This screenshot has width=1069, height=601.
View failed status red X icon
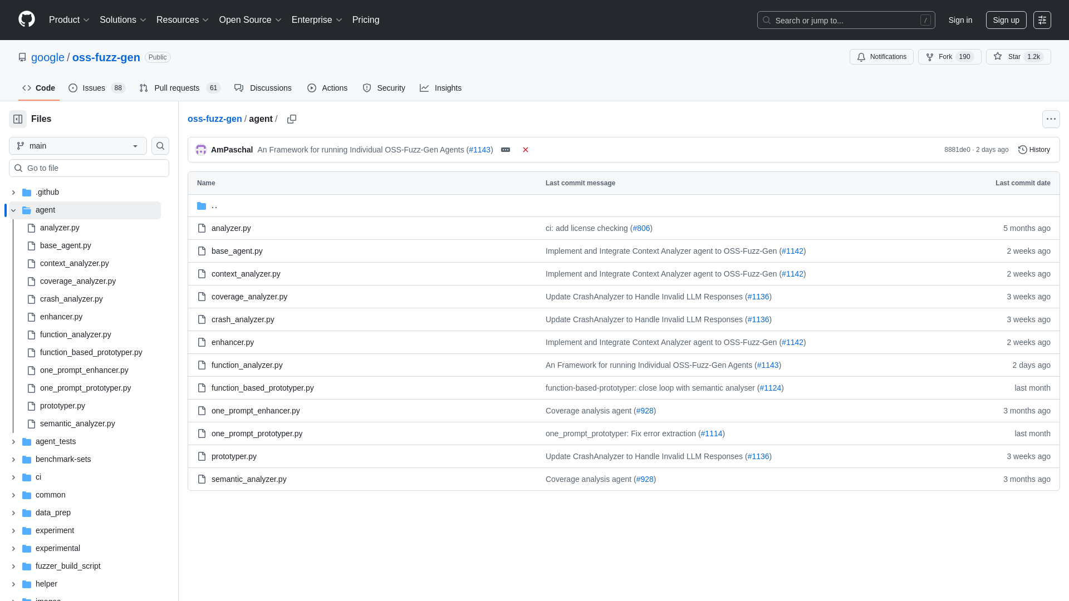coord(526,150)
